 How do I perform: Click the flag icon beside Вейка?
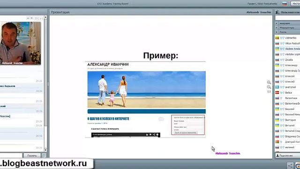click(x=277, y=92)
